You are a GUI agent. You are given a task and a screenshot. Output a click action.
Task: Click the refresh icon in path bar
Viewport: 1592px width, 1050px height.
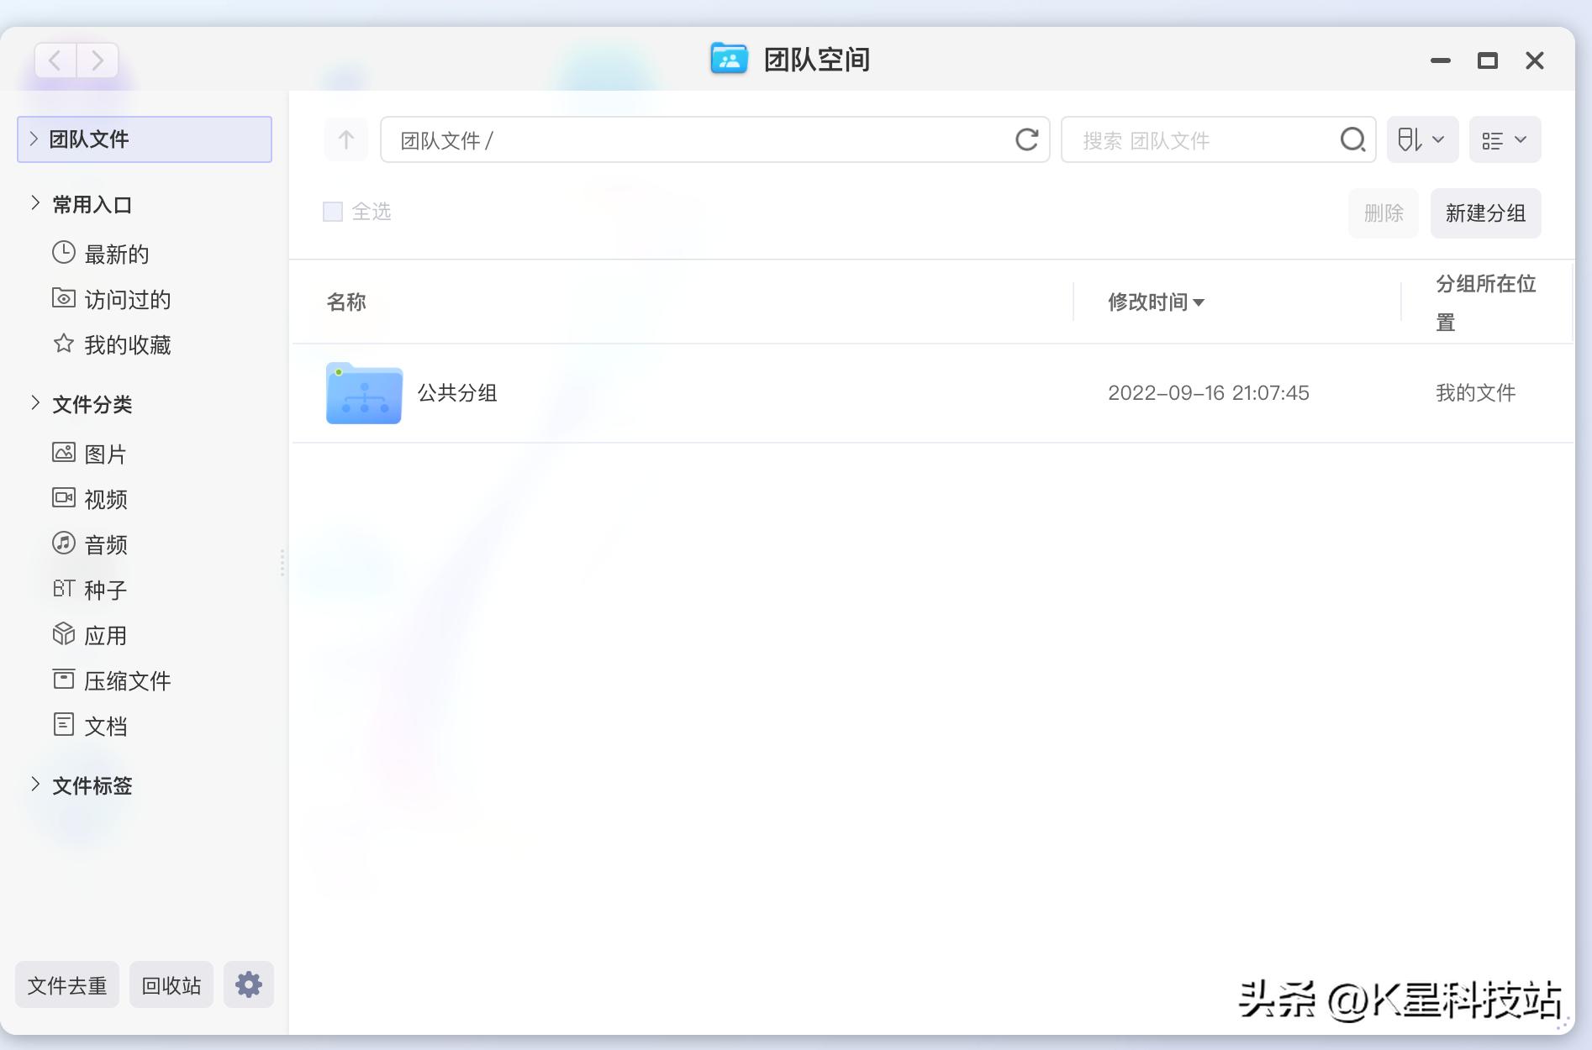[1027, 139]
